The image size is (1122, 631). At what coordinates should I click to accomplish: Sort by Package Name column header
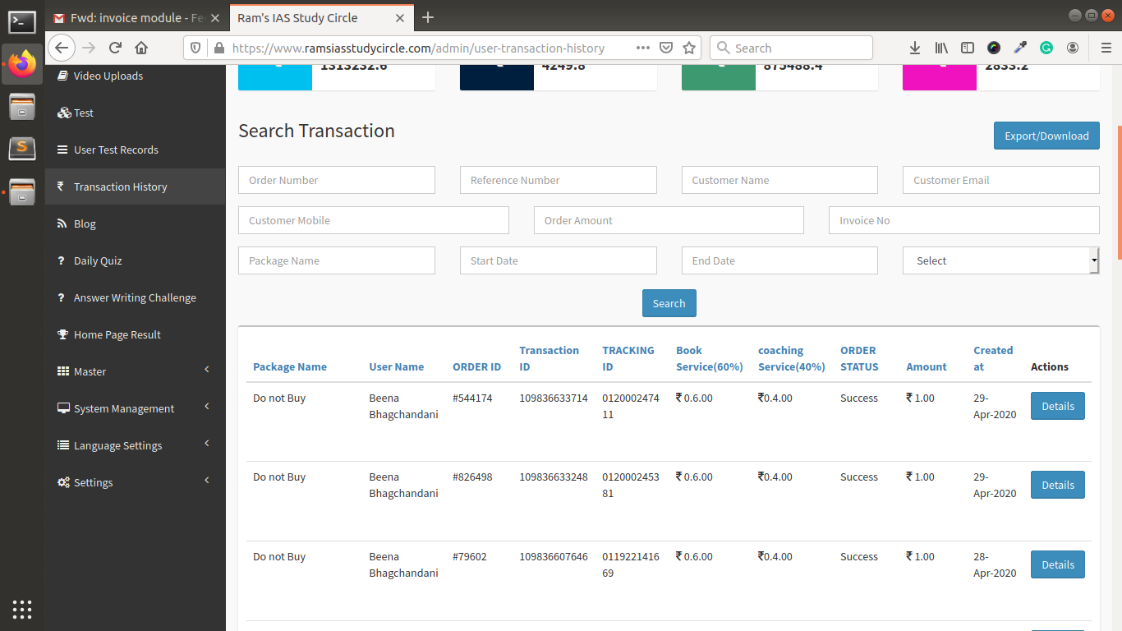point(290,367)
